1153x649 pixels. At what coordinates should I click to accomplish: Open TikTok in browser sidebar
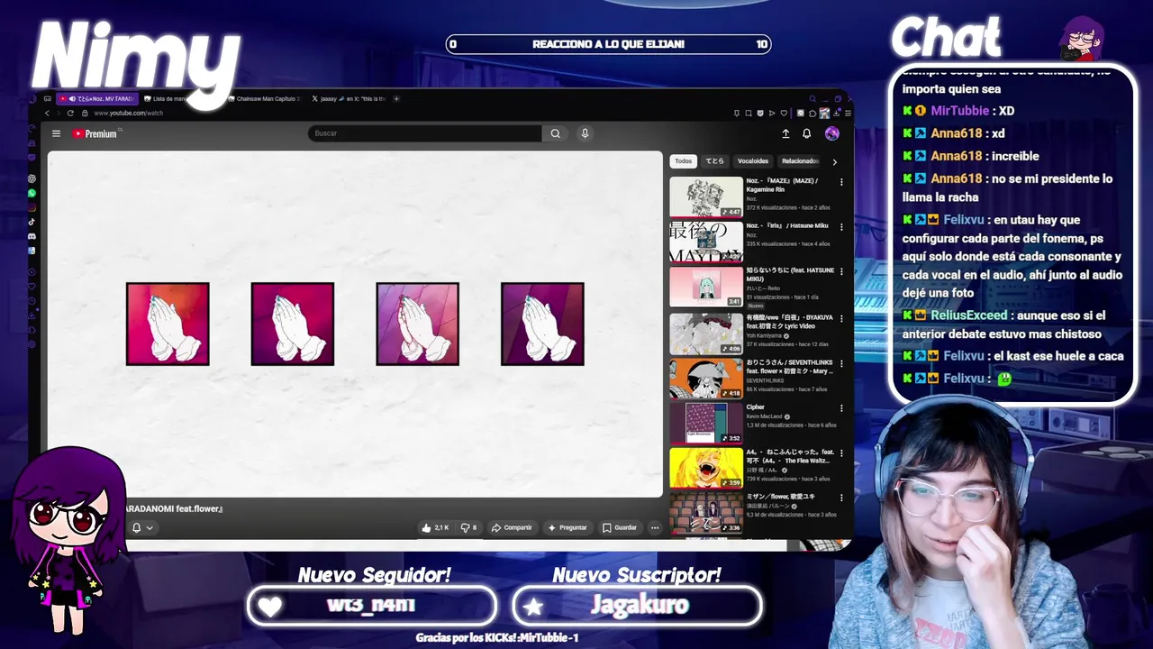click(32, 222)
